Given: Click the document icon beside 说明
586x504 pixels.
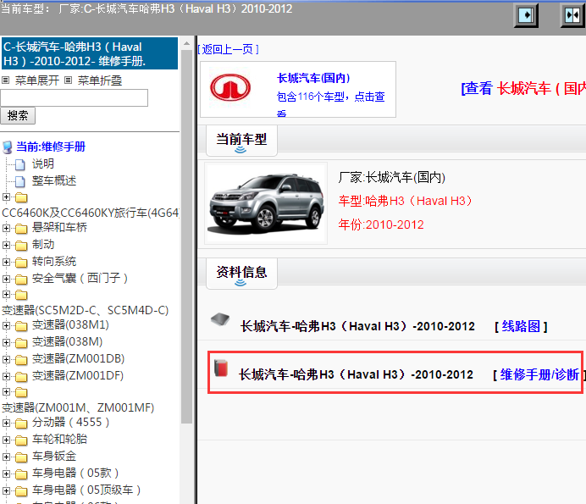Looking at the screenshot, I should coord(20,164).
